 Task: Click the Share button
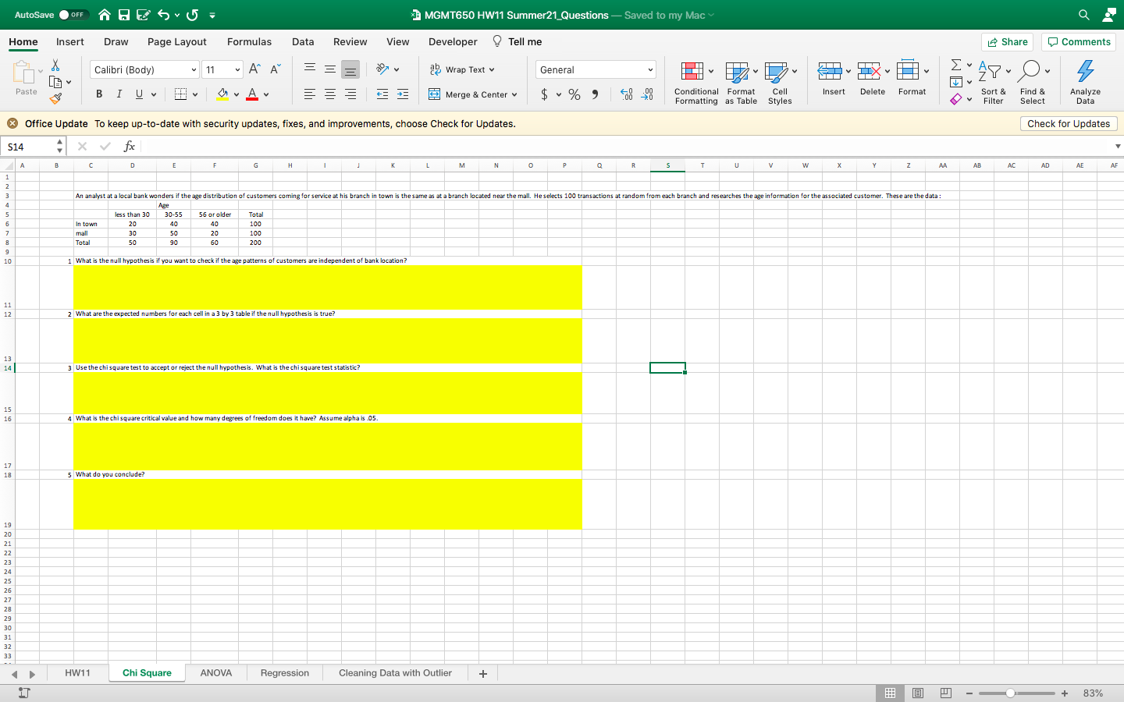click(1007, 42)
